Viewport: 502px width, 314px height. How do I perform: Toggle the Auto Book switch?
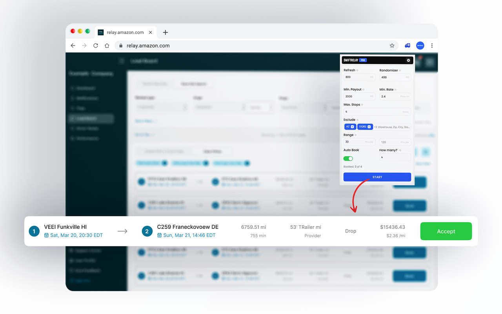(x=348, y=159)
